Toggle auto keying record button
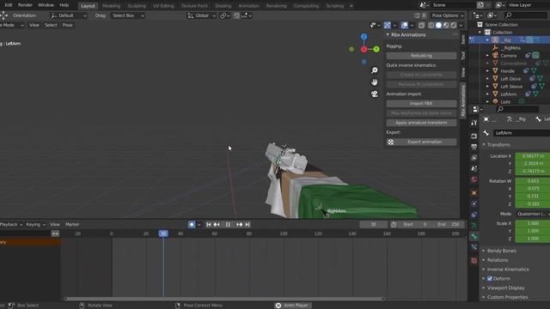 192,224
